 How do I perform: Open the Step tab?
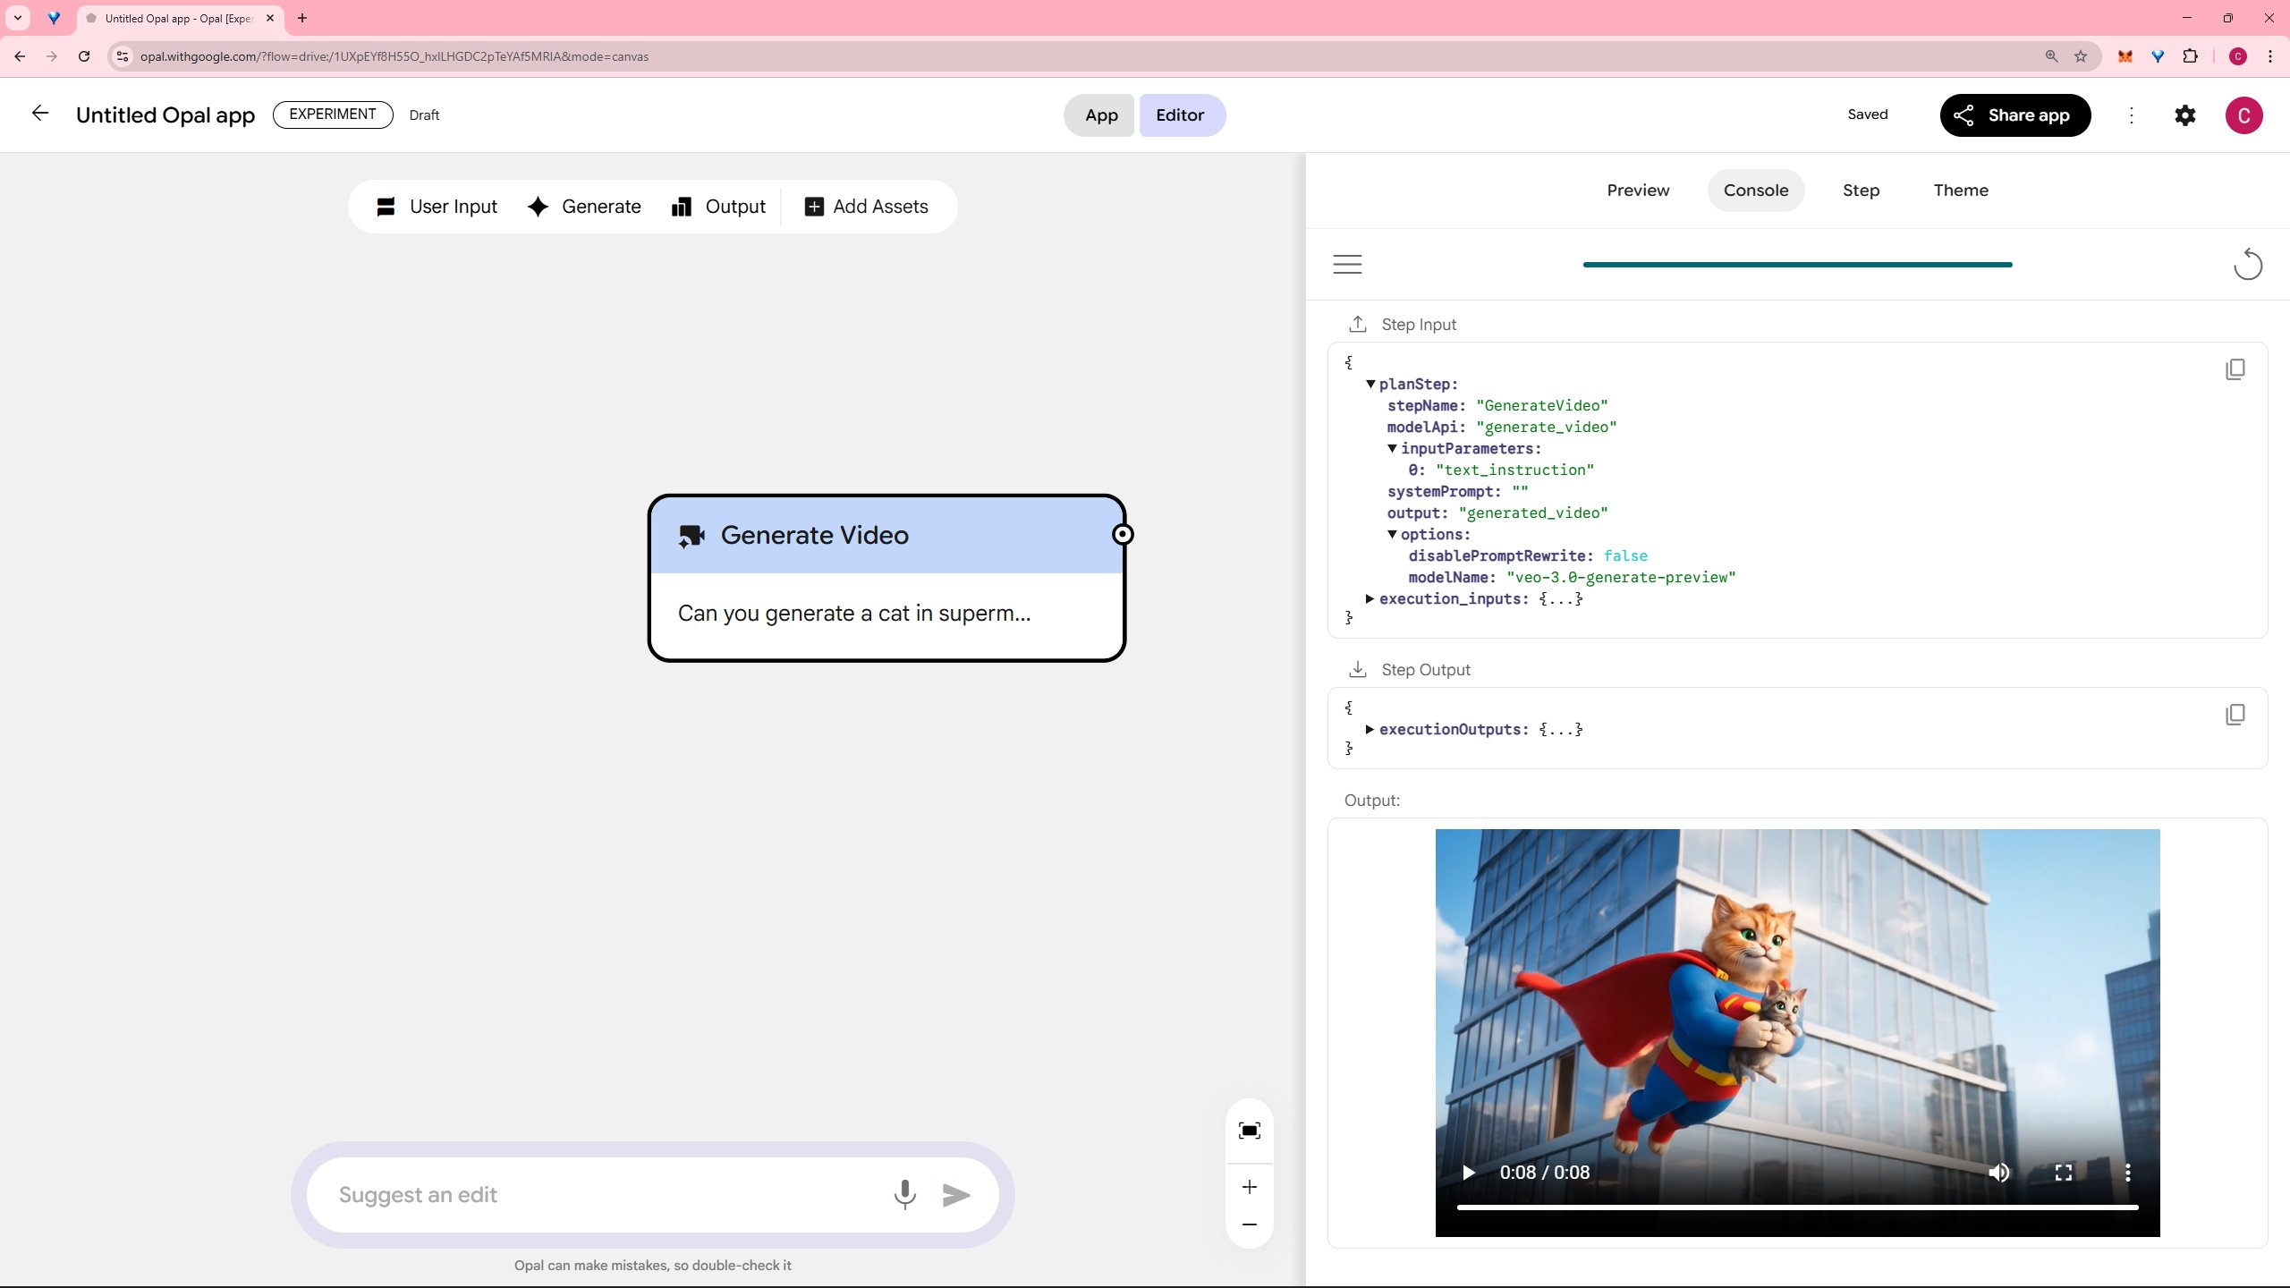pyautogui.click(x=1861, y=191)
